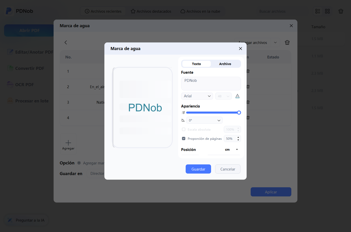
Task: Click the font color icon next to the size field
Action: click(x=237, y=96)
